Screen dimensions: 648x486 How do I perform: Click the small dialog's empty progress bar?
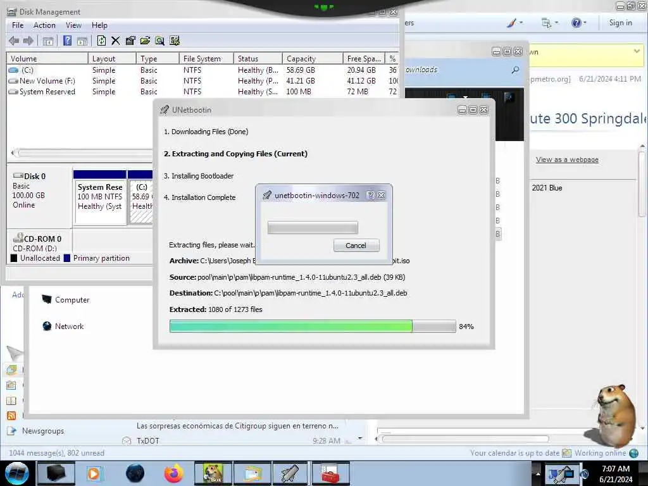pos(313,228)
